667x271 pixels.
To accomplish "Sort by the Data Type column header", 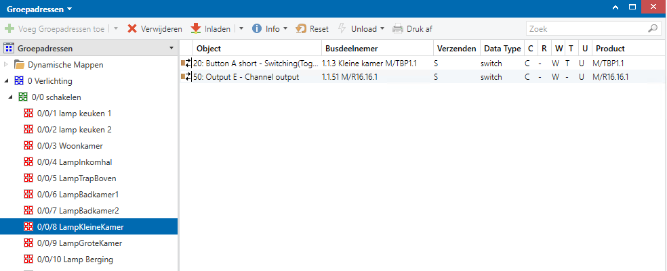I will tap(502, 49).
